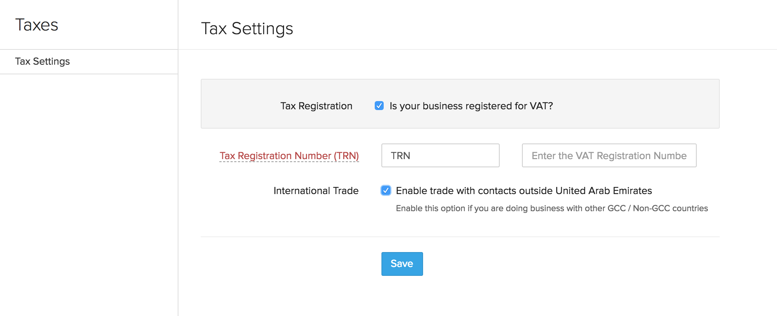Open the Tax Registration Number (TRN) tooltip link
777x316 pixels.
[289, 156]
